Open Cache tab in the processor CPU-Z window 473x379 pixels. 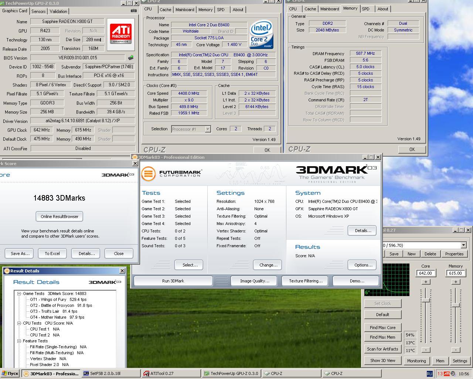[x=165, y=10]
